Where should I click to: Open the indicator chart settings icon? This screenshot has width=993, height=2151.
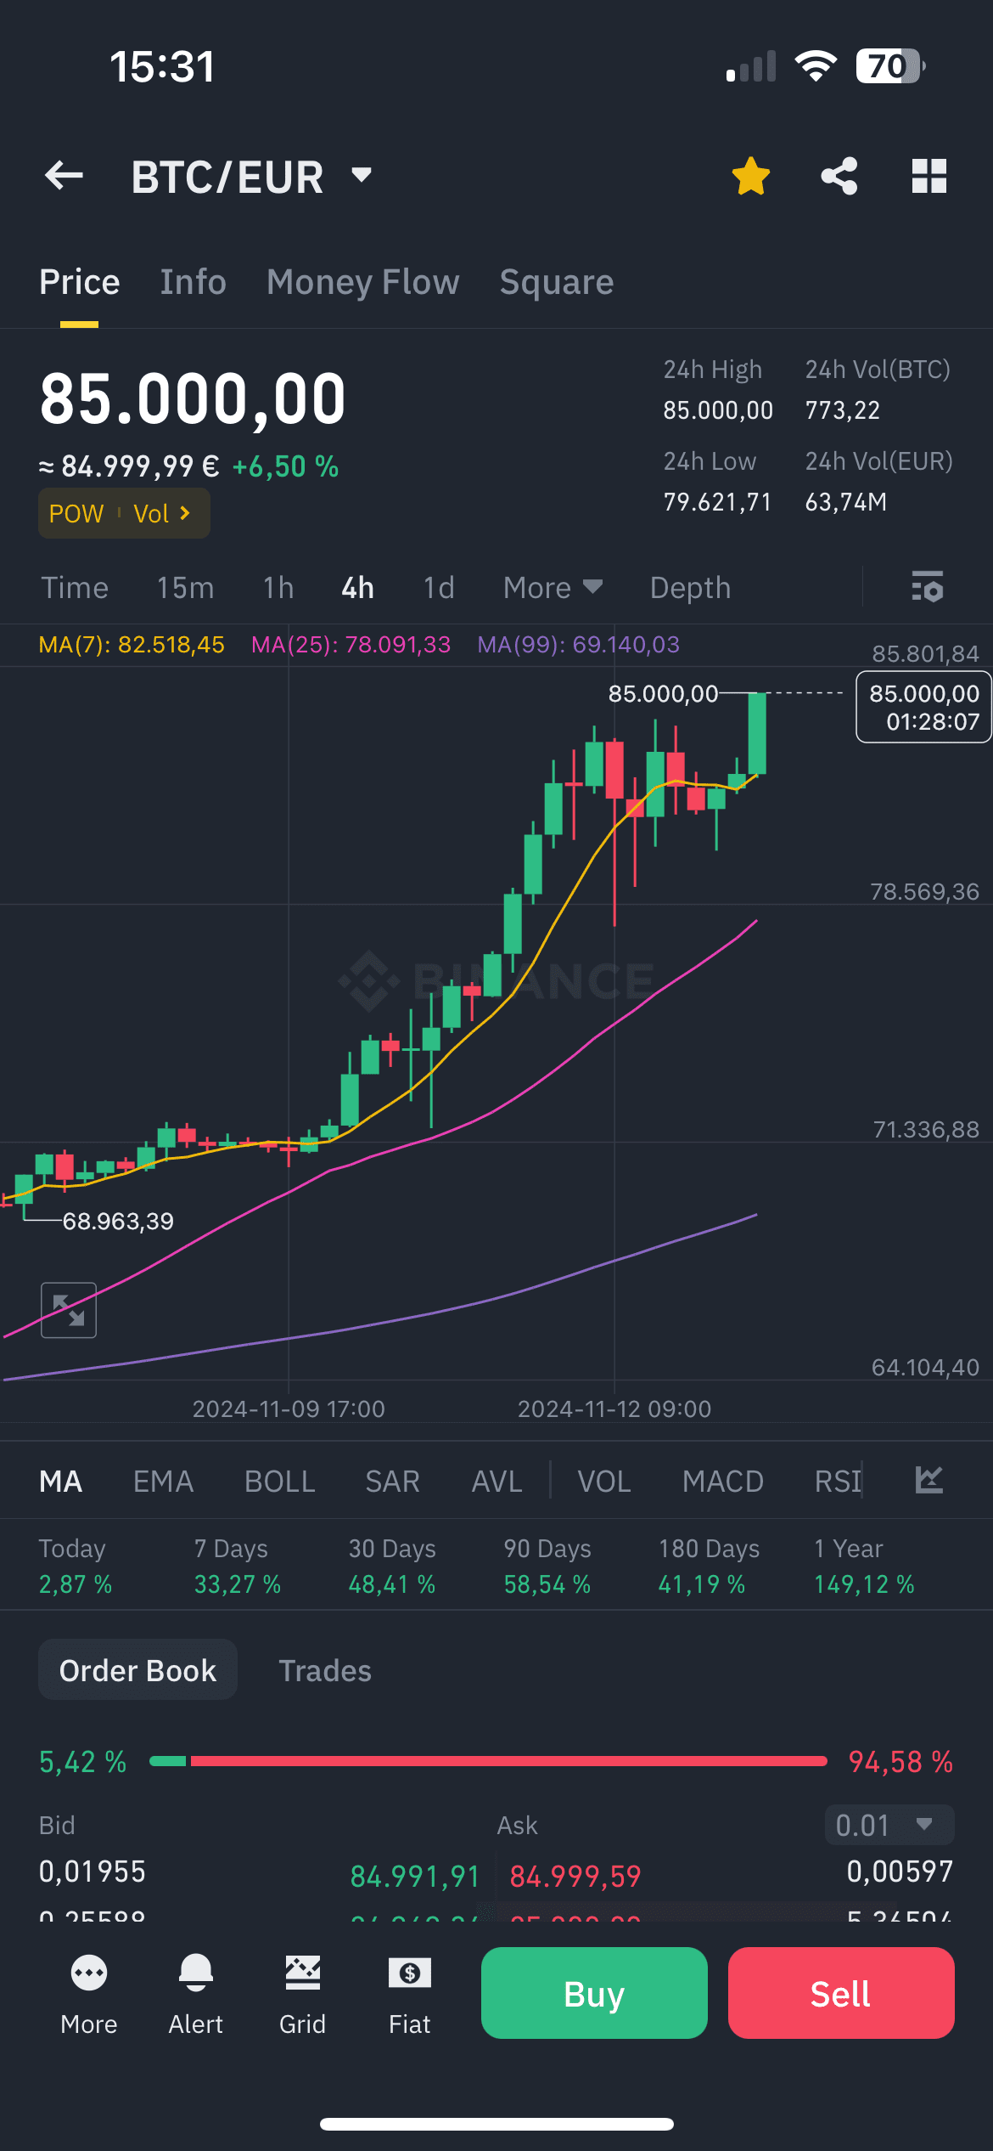929,1481
